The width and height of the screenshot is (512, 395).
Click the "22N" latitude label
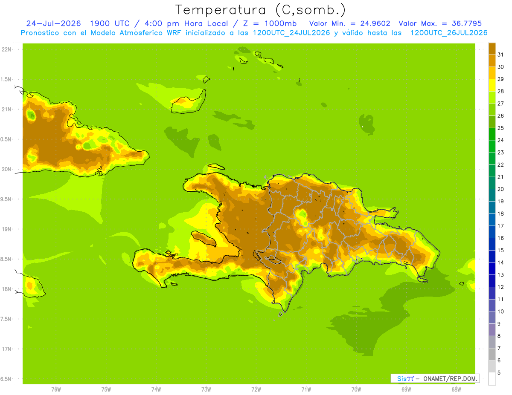pyautogui.click(x=6, y=49)
